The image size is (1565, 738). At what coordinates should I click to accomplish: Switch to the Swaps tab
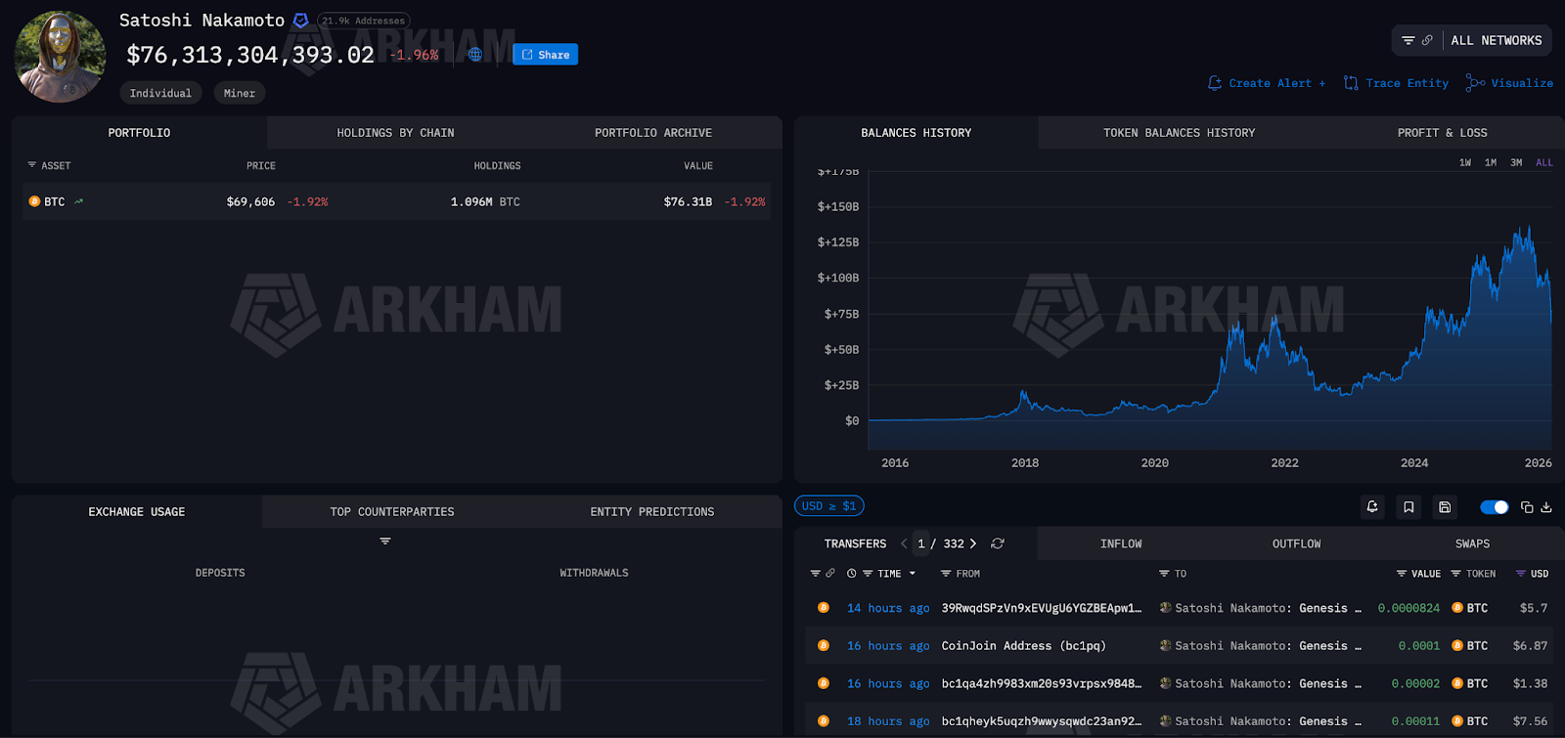(1472, 544)
